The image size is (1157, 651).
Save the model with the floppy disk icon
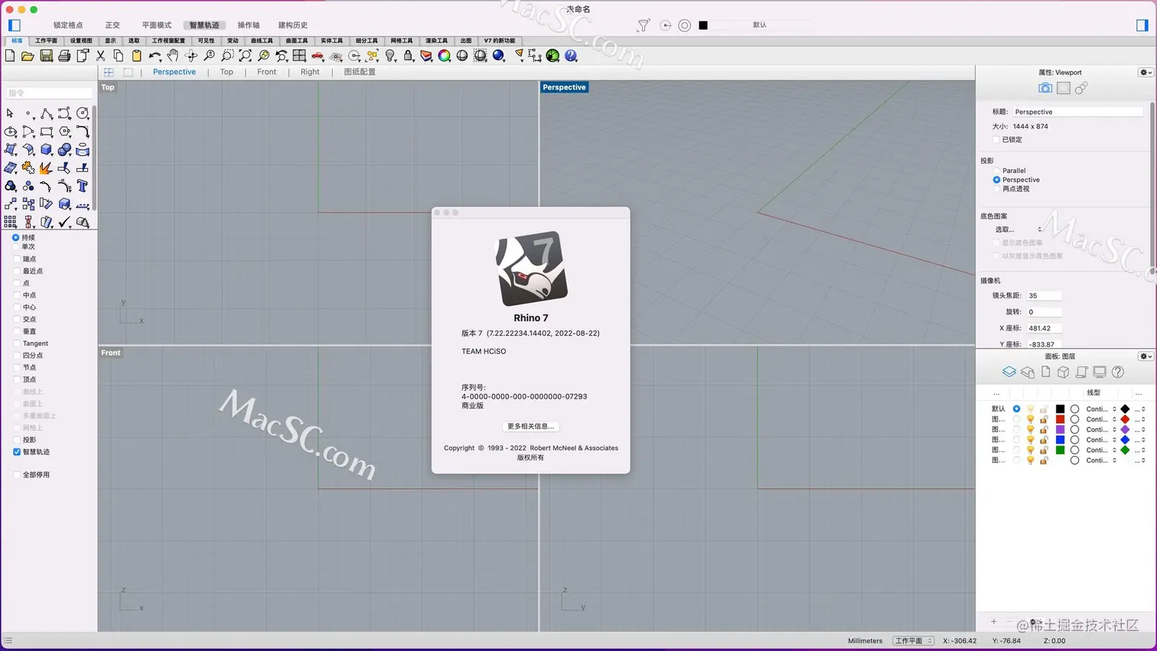point(46,56)
